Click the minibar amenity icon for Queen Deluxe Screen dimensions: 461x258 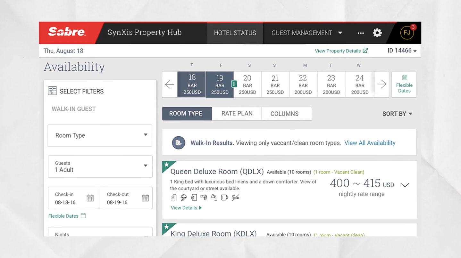pyautogui.click(x=194, y=198)
